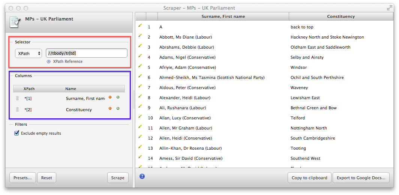Click the split pane divider handle

pos(134,99)
